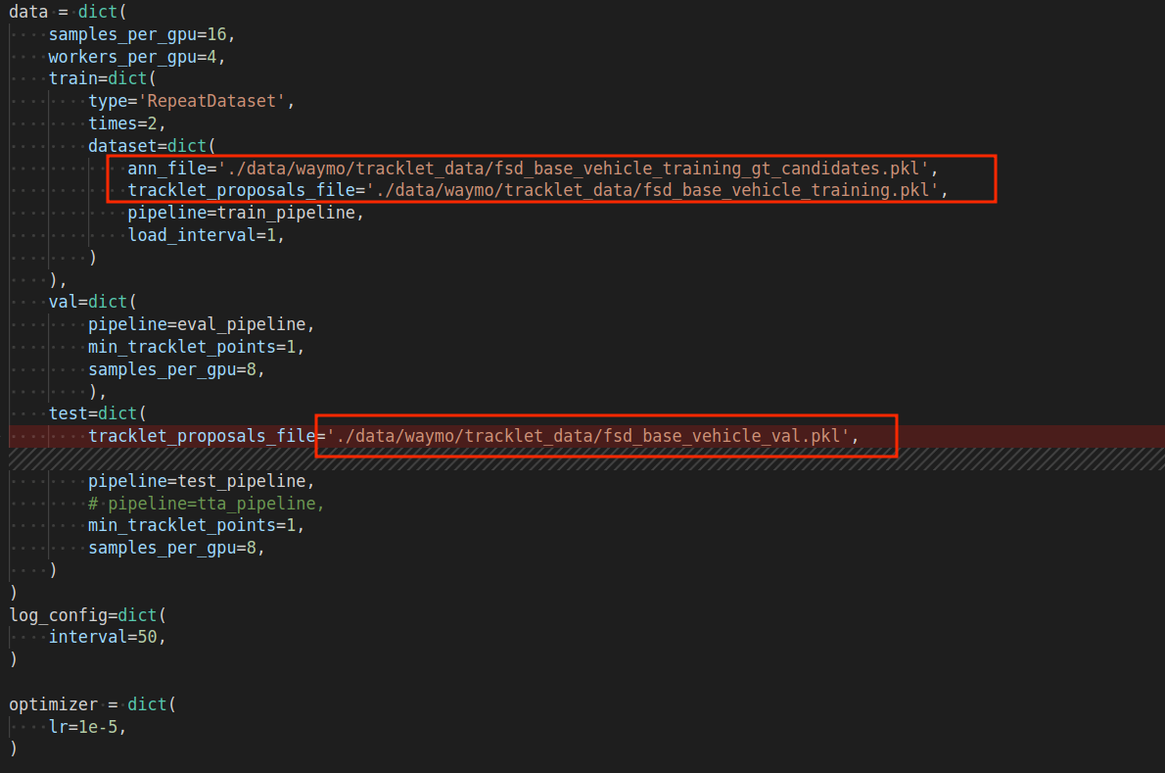Select the load_interval=1 line
Viewport: 1165px width, 773px height.
tap(191, 234)
